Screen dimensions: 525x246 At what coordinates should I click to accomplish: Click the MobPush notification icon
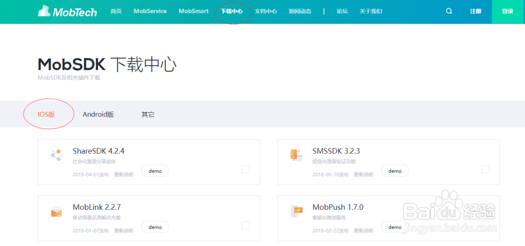coord(296,211)
